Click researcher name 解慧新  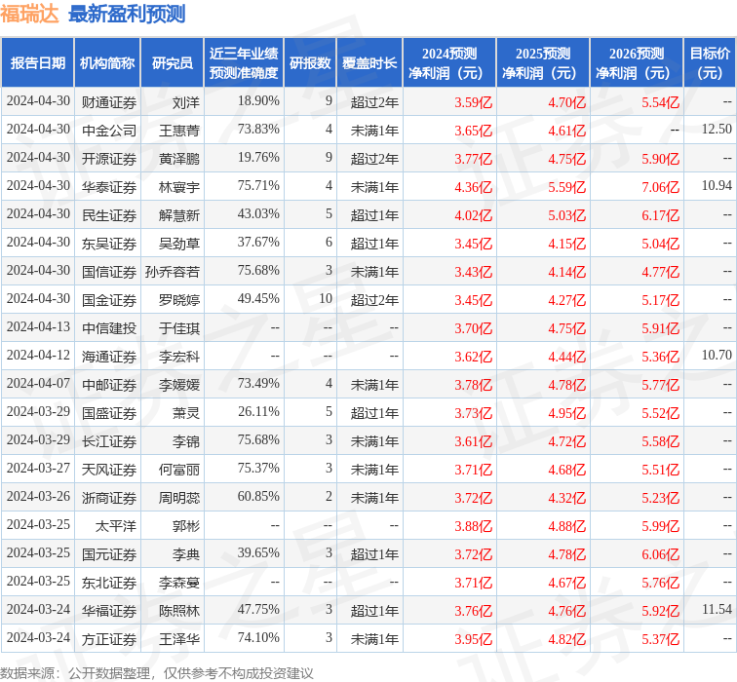coord(179,215)
